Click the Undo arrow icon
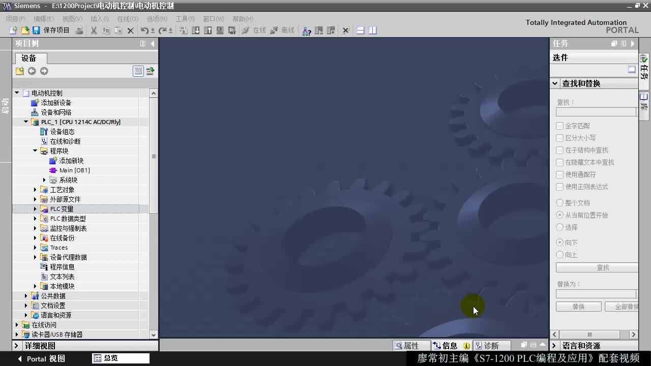This screenshot has height=366, width=651. coord(145,30)
